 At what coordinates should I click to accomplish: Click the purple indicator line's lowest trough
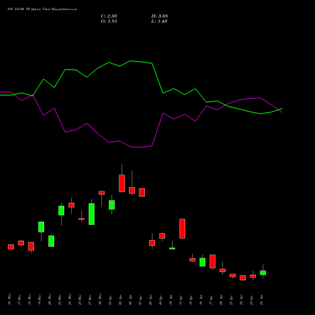point(140,147)
